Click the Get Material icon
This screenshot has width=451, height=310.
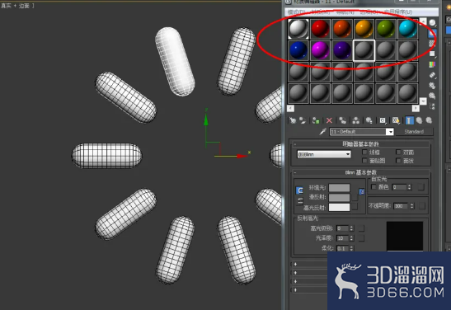(x=293, y=120)
